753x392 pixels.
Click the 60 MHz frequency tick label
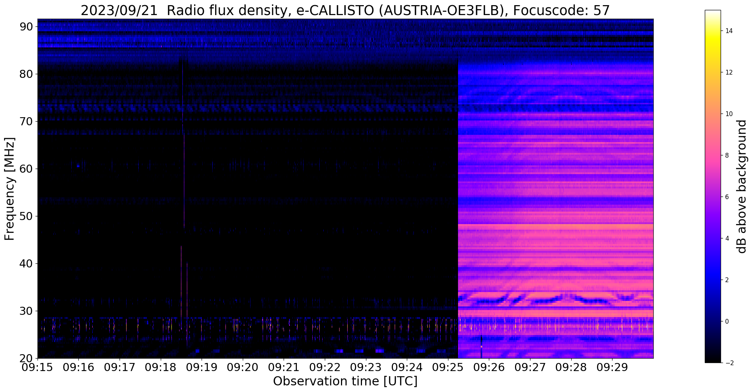tap(26, 169)
